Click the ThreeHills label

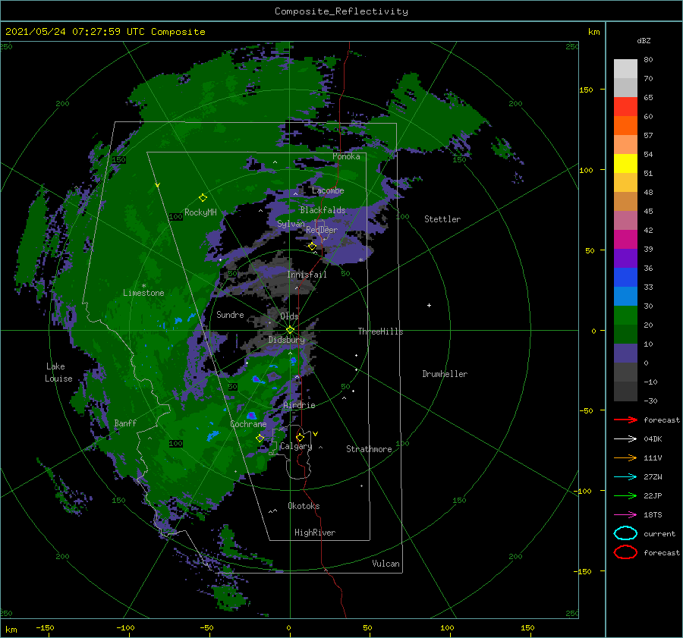point(380,332)
